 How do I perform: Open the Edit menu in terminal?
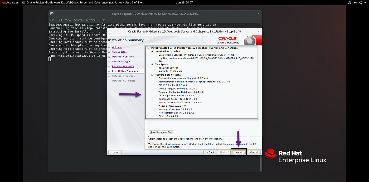[x=60, y=20]
